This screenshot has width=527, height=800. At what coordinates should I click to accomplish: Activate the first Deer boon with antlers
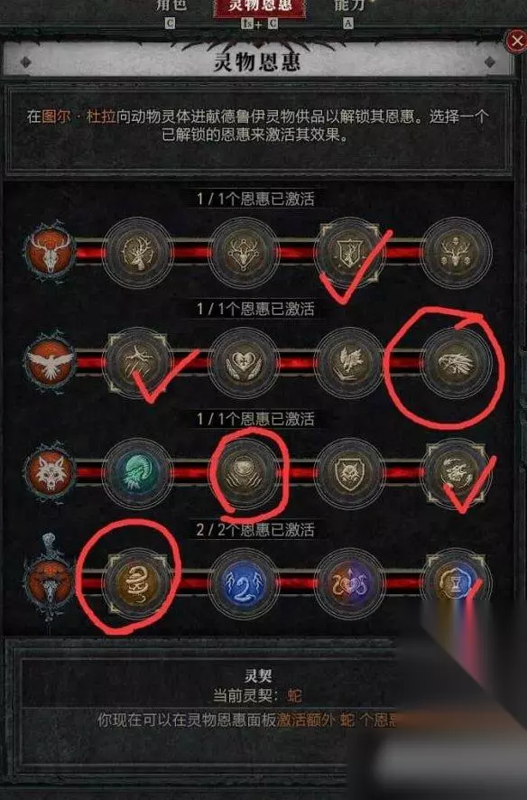[138, 253]
